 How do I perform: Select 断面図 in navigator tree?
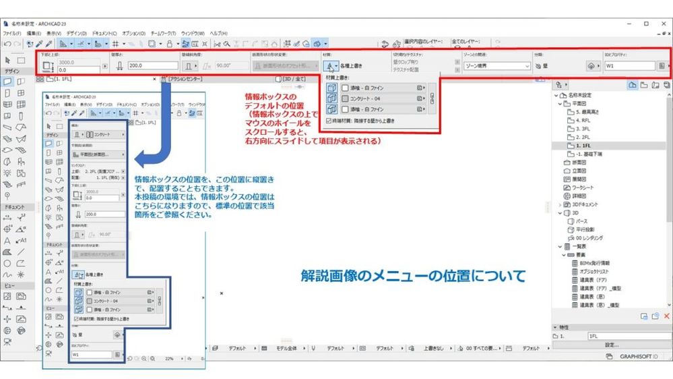(579, 163)
